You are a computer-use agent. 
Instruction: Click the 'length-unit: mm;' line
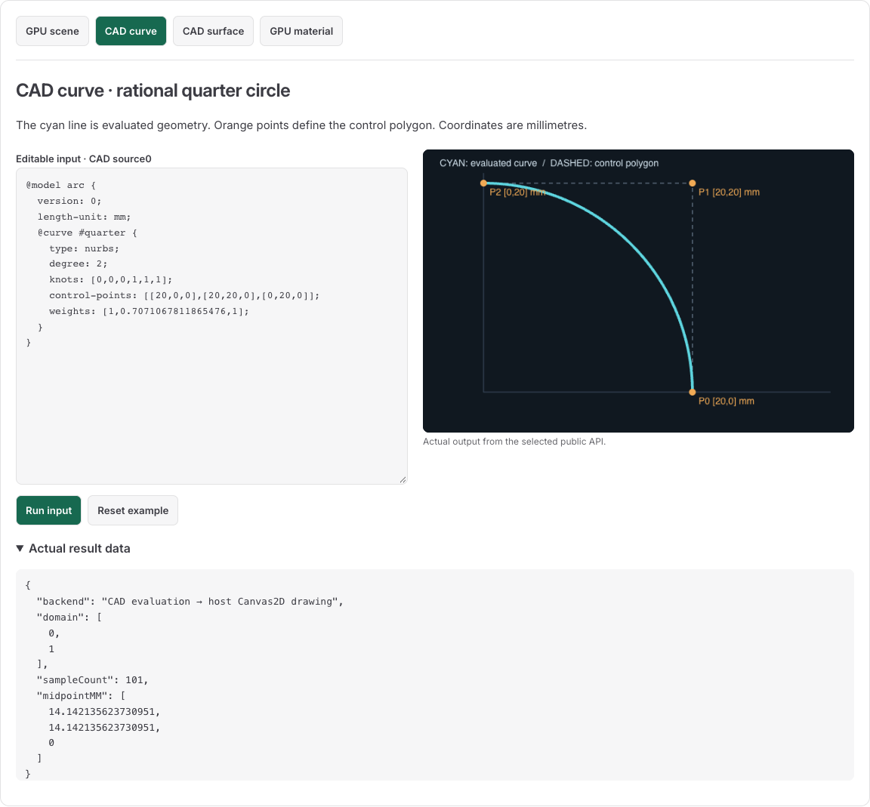tap(84, 217)
